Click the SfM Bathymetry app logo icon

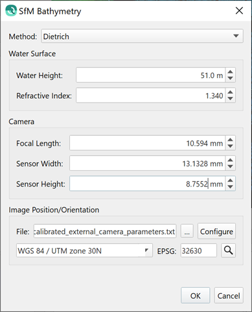point(11,10)
